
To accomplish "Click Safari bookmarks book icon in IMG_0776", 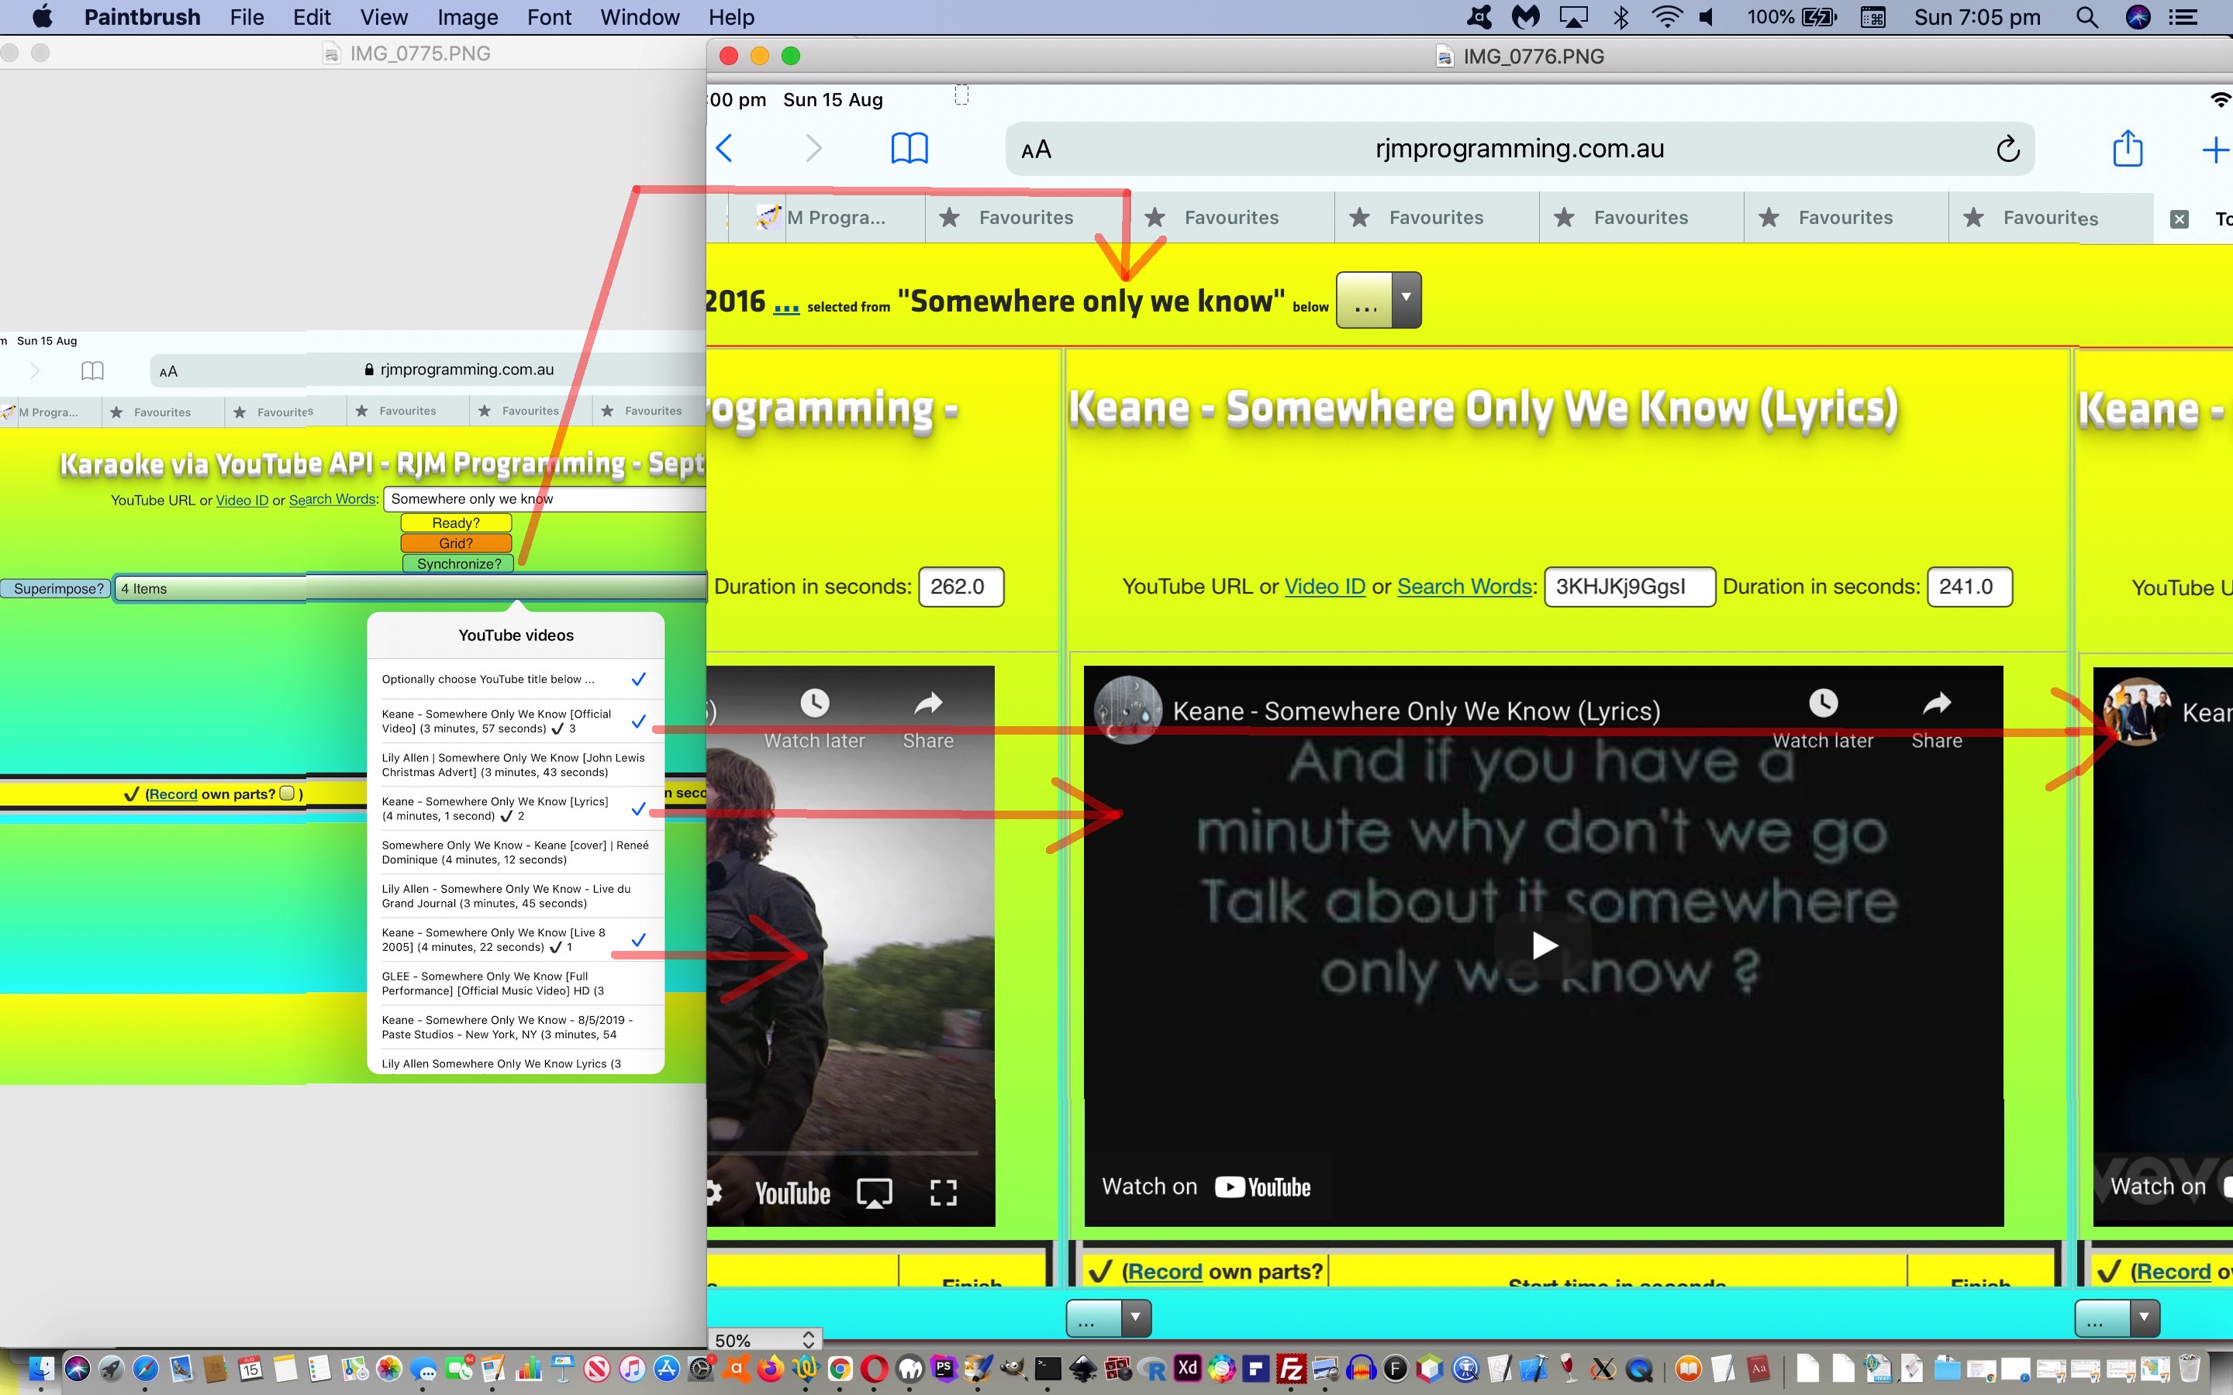I will (909, 149).
